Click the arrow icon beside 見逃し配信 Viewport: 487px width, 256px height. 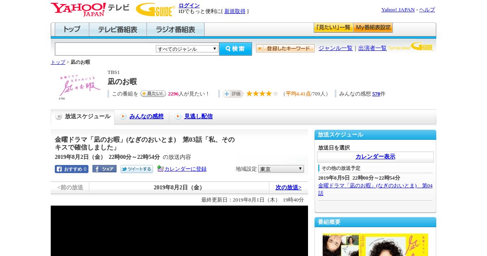[178, 117]
